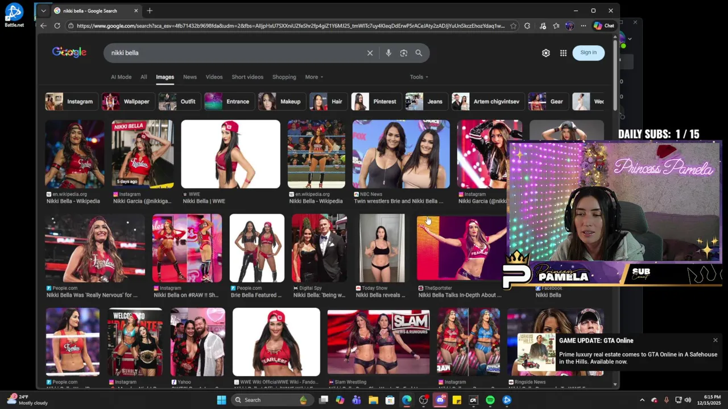Open Sticky Notes from the taskbar
Screen dimensions: 728x409
tap(457, 400)
